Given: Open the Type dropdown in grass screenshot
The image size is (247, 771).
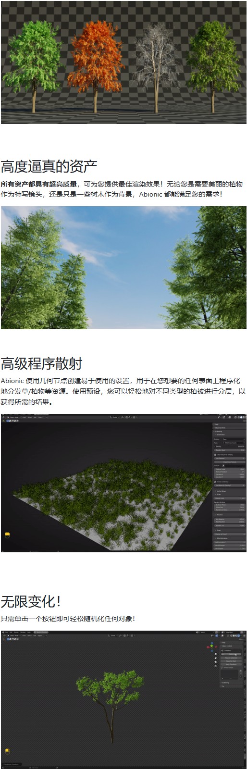Looking at the screenshot, I should click(234, 443).
